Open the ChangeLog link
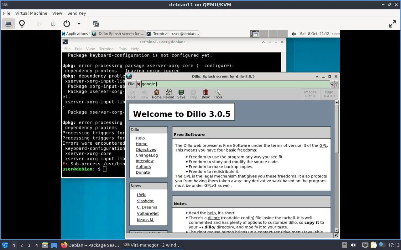Screen dimensions: 401x250 (147, 155)
